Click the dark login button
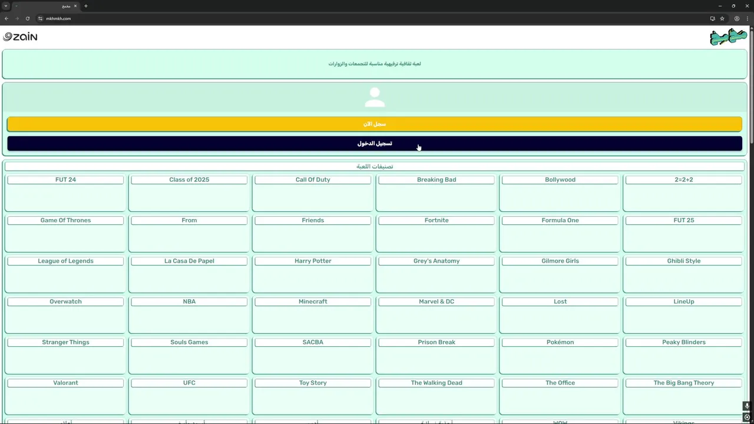Image resolution: width=754 pixels, height=424 pixels. 375,144
